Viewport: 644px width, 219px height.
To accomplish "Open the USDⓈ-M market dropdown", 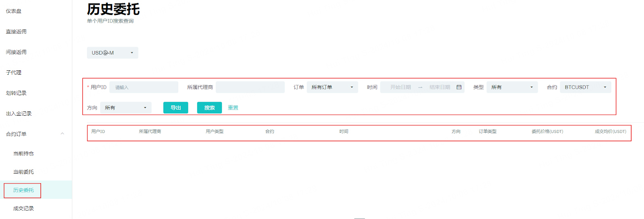I will pyautogui.click(x=112, y=53).
